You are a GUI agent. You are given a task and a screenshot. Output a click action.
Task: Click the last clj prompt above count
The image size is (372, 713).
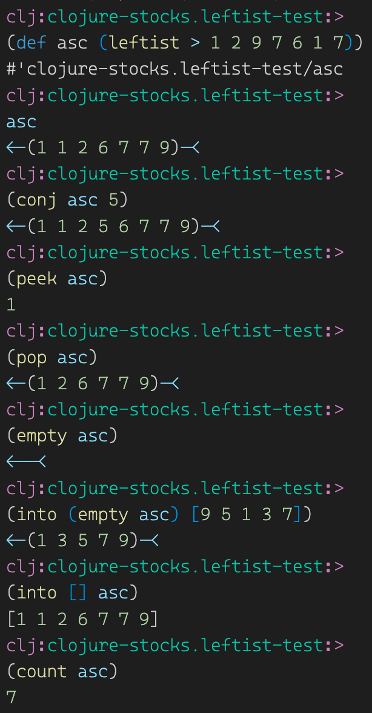point(175,645)
